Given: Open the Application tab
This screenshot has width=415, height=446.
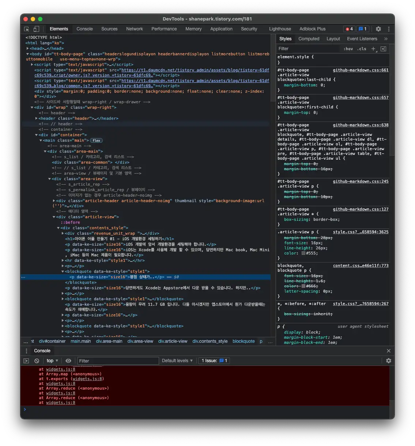Looking at the screenshot, I should coord(221,29).
